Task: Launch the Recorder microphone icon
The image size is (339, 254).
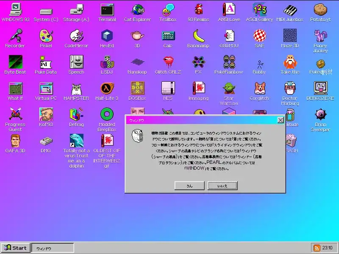Action: coord(15,36)
